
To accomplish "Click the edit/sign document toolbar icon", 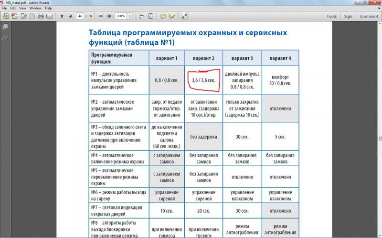I will pyautogui.click(x=23, y=16).
